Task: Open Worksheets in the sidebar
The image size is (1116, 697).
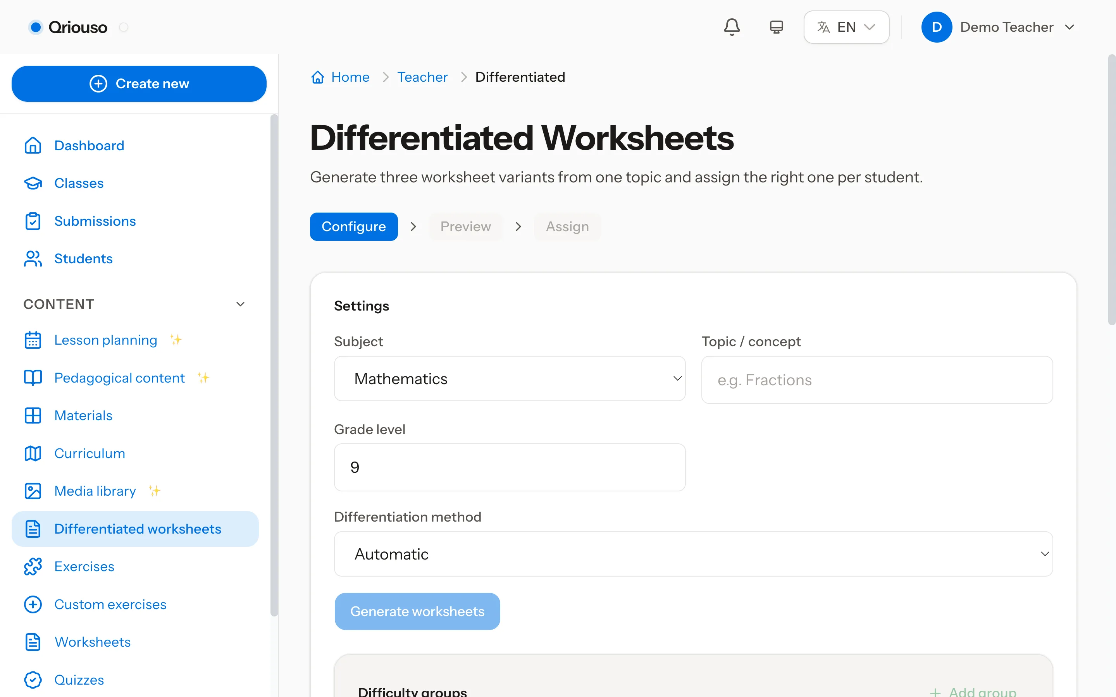Action: click(x=93, y=642)
